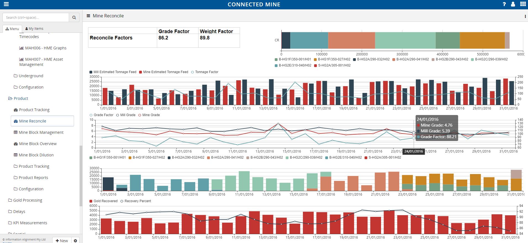Select Mine Reconcile dashboard item
This screenshot has height=243, width=528.
click(42, 121)
